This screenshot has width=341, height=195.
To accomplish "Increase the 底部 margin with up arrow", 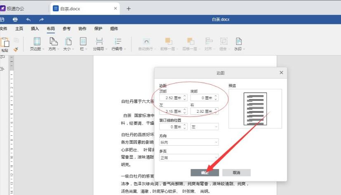I will click(216, 96).
